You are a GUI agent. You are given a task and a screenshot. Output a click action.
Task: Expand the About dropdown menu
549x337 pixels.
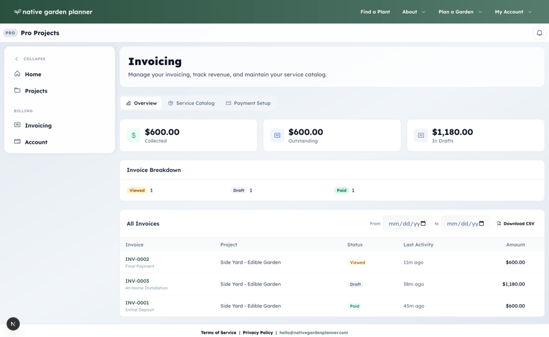tap(414, 12)
